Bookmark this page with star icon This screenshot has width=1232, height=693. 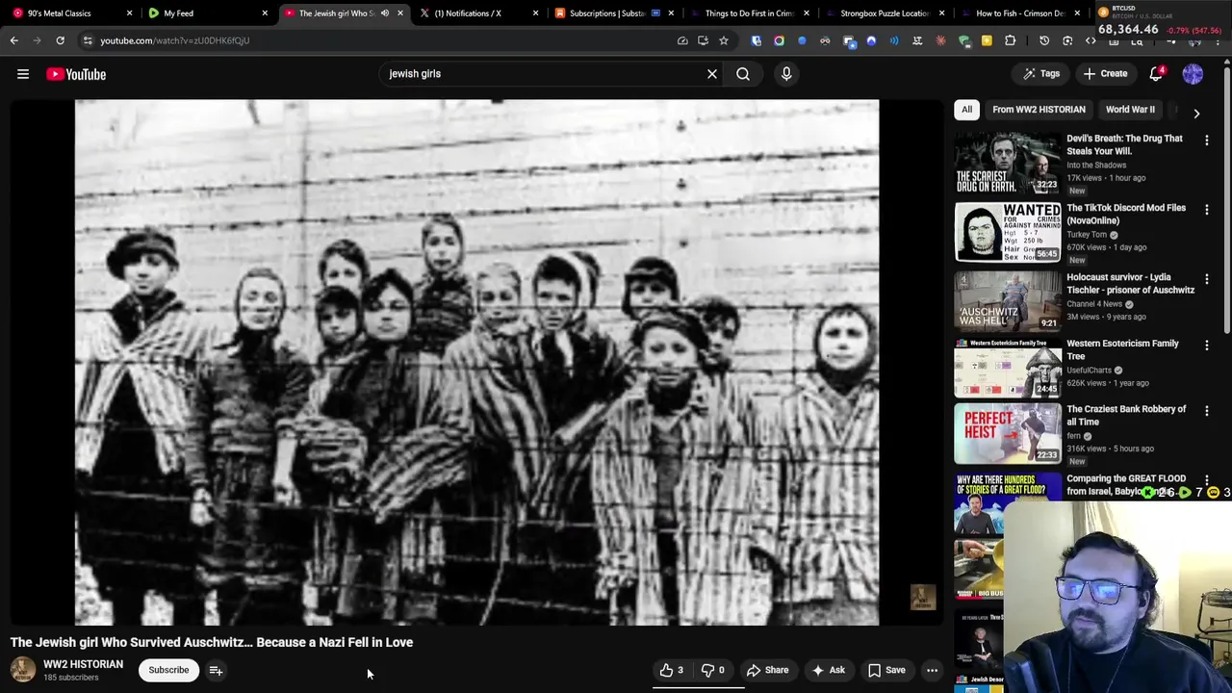pyautogui.click(x=724, y=40)
